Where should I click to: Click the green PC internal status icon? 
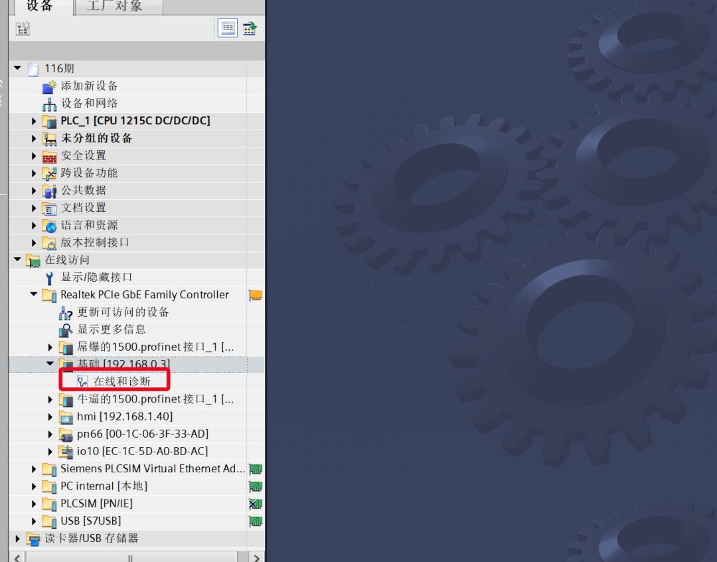256,486
